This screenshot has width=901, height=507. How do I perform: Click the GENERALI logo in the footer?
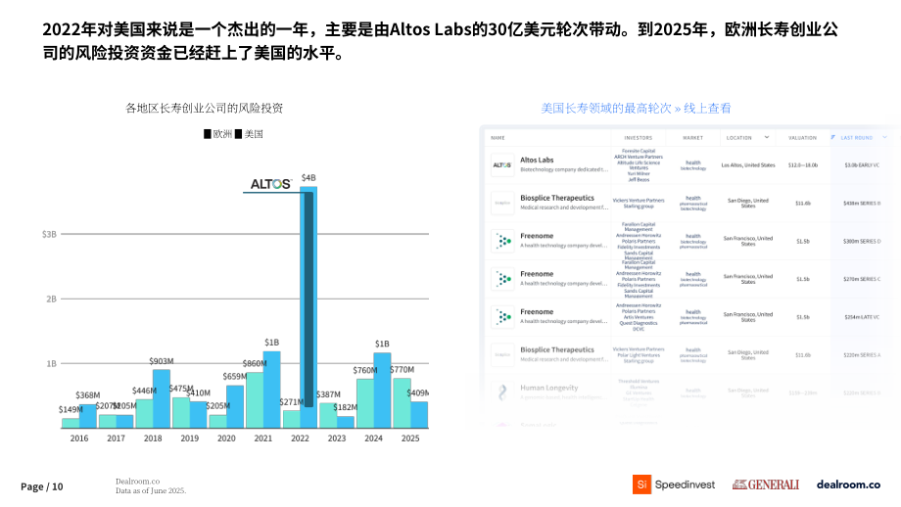pyautogui.click(x=766, y=484)
